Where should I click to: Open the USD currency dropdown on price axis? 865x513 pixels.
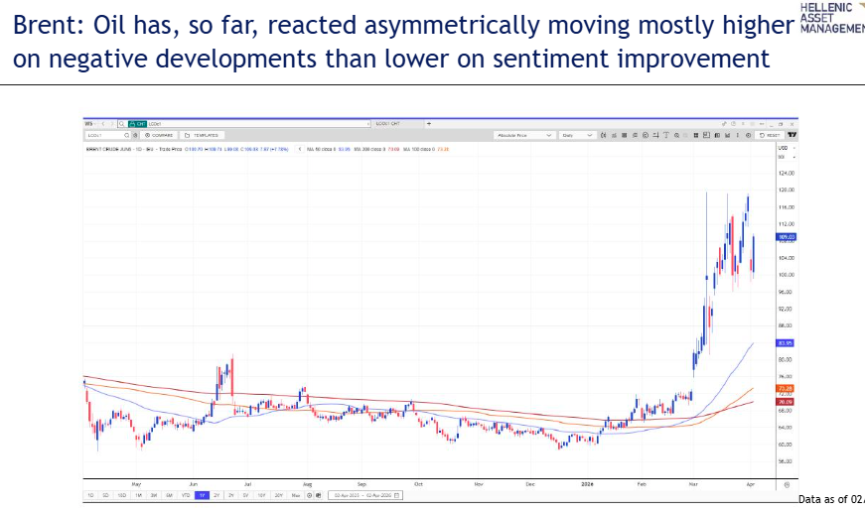(x=782, y=149)
